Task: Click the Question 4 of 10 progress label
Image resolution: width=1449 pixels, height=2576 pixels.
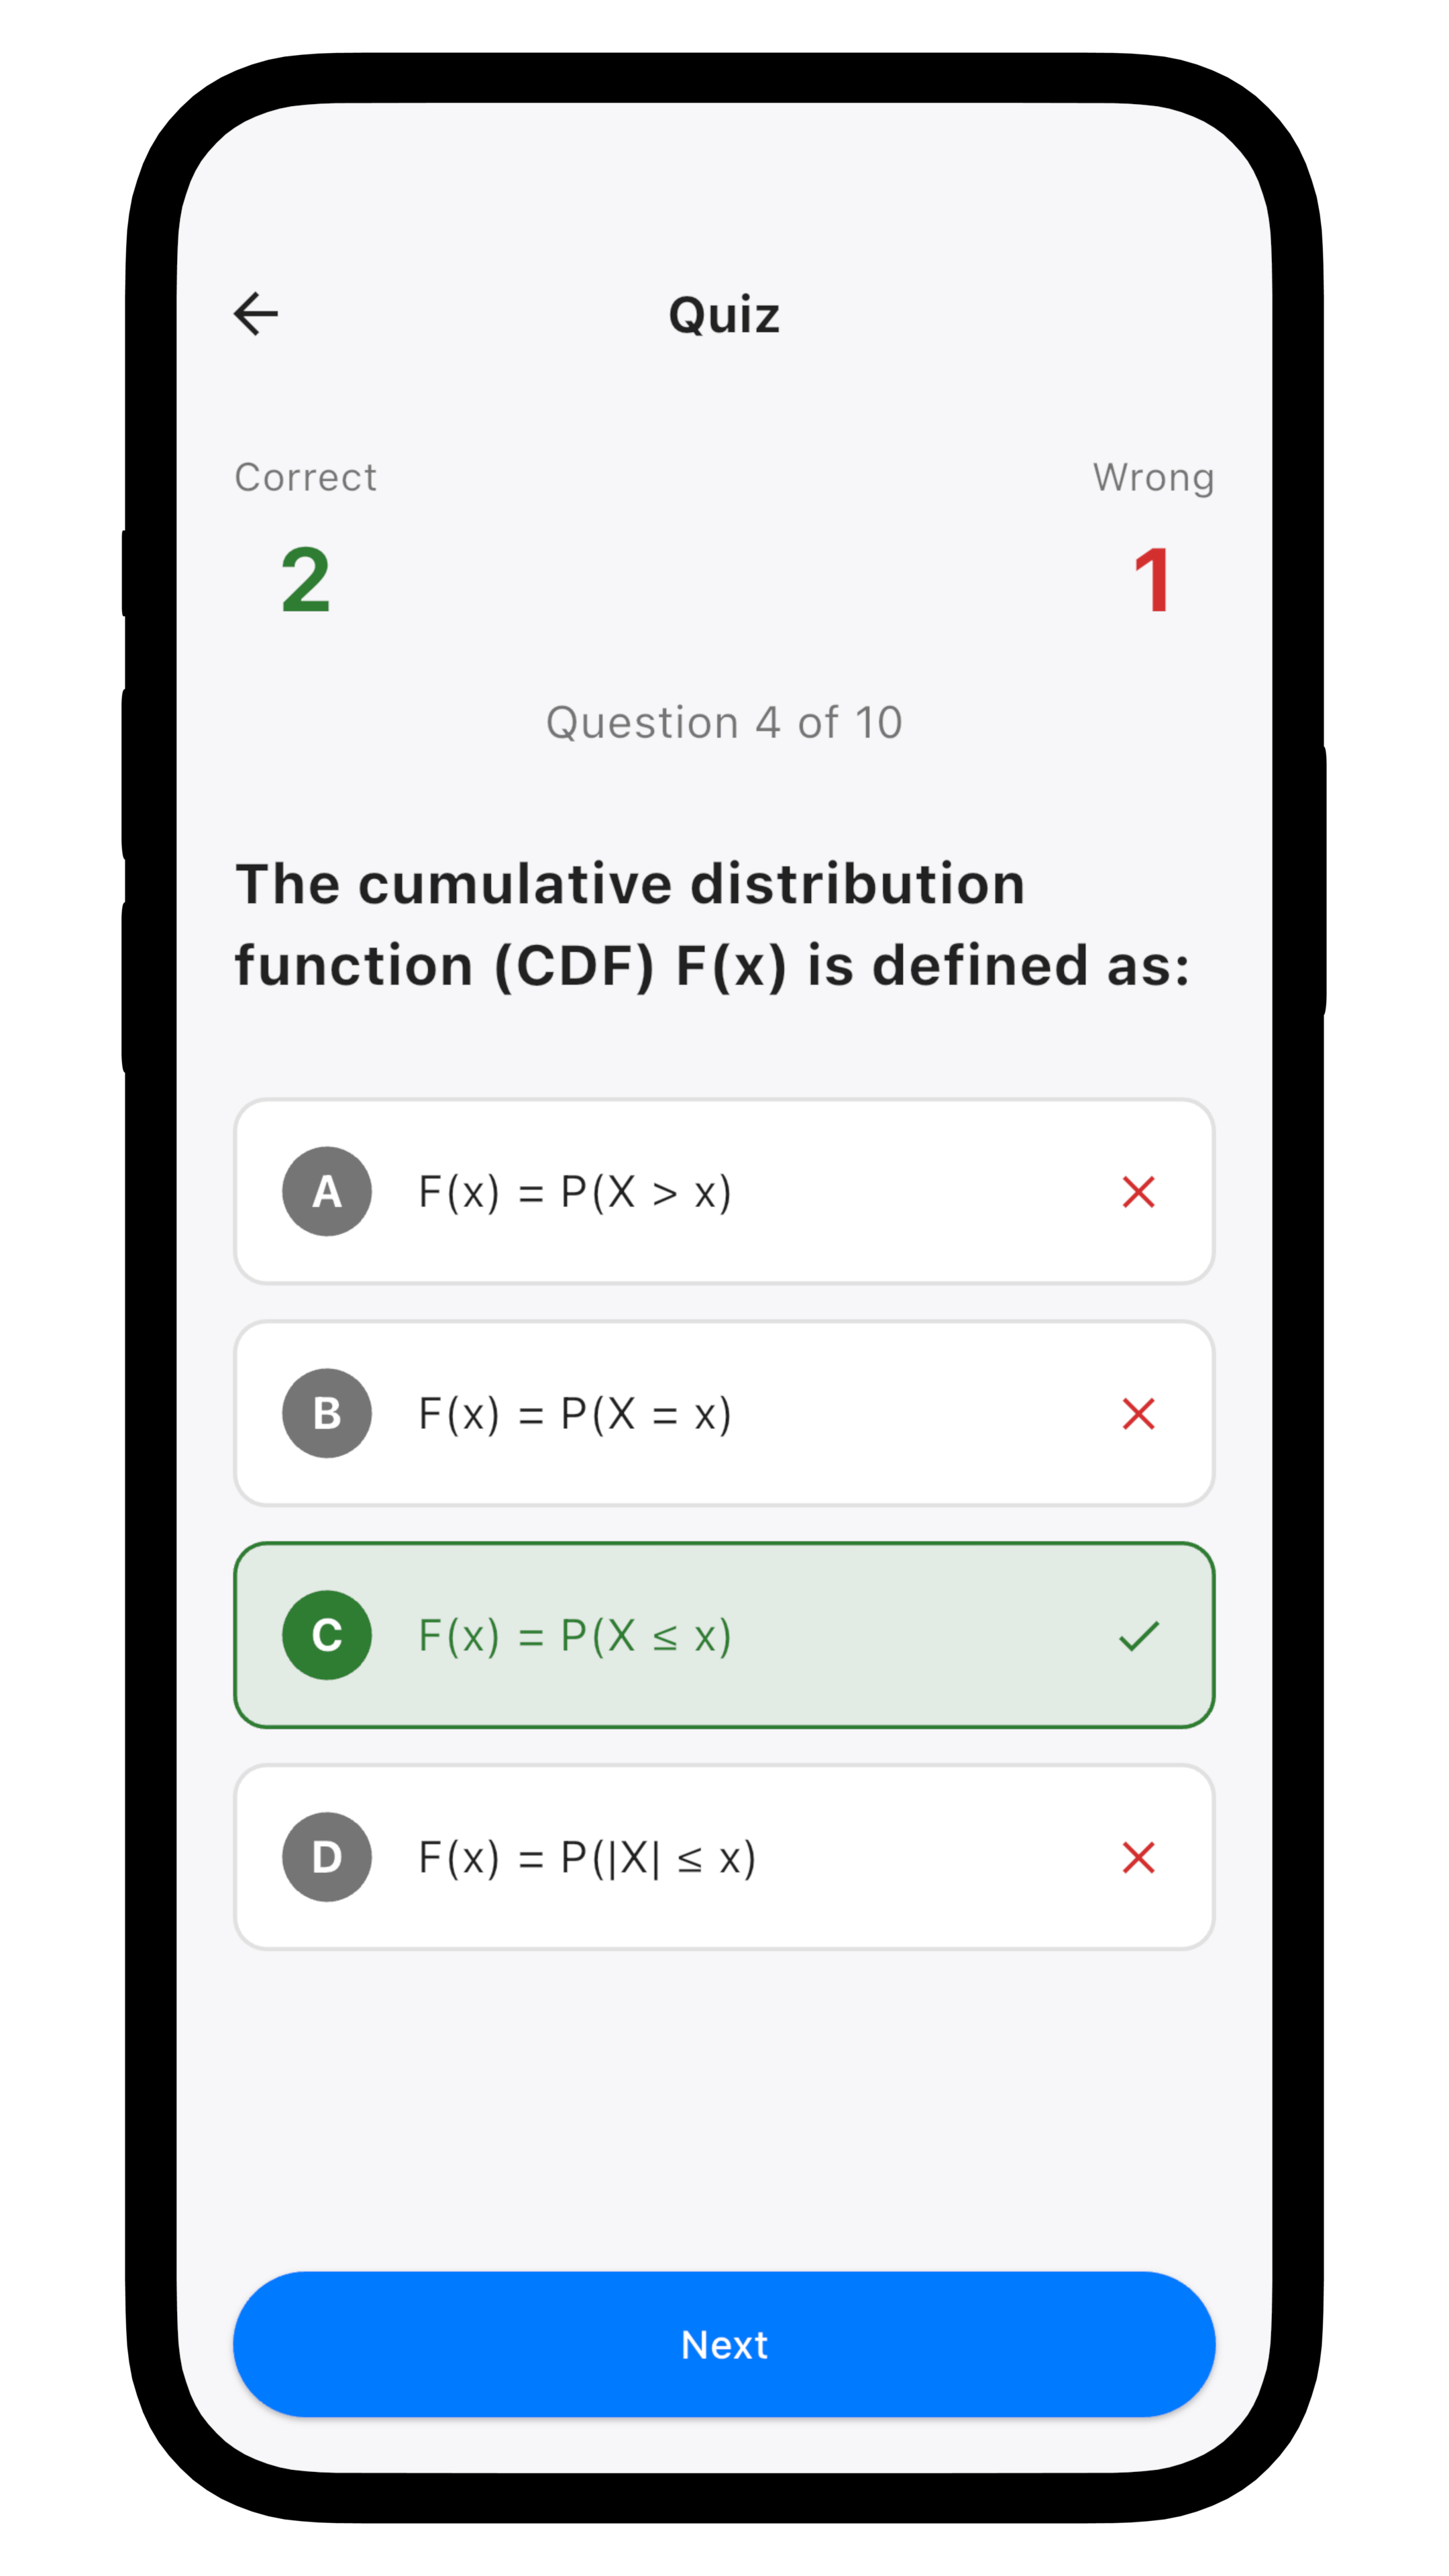Action: [724, 722]
